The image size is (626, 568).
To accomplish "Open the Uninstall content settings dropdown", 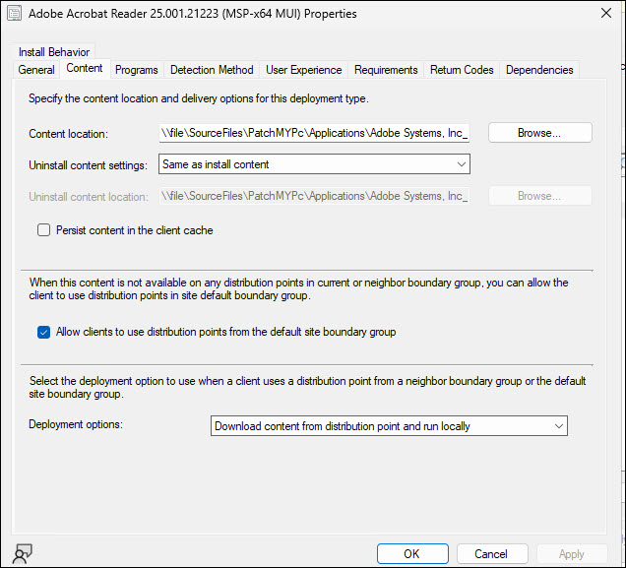I will pos(314,164).
